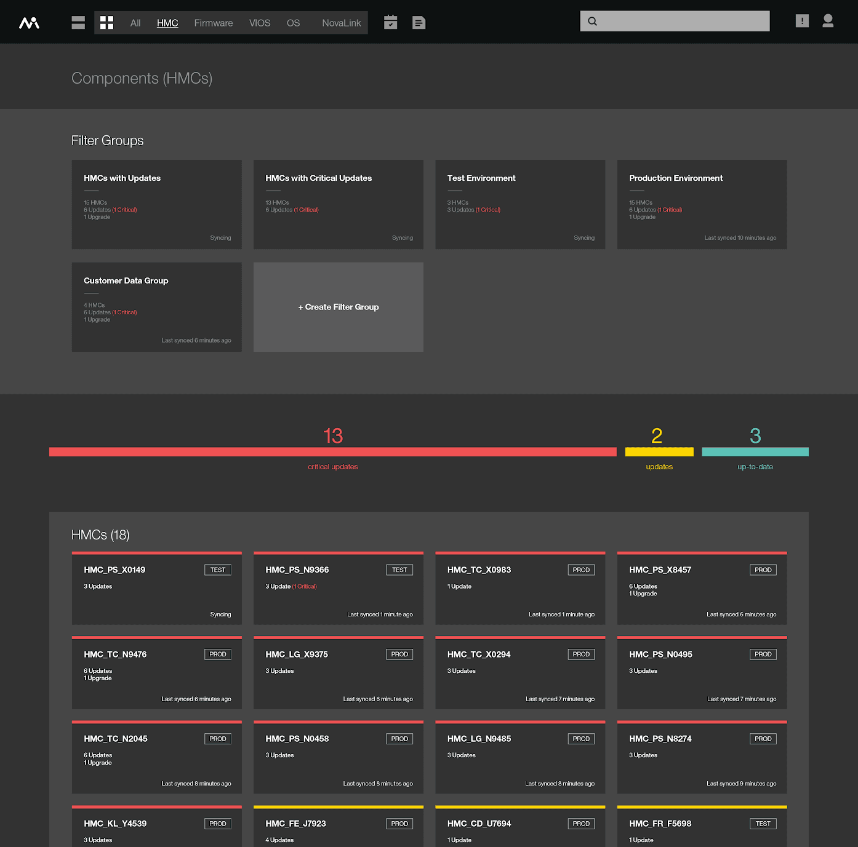The width and height of the screenshot is (858, 847).
Task: Open HMC_PS_X0149 card
Action: [x=156, y=589]
